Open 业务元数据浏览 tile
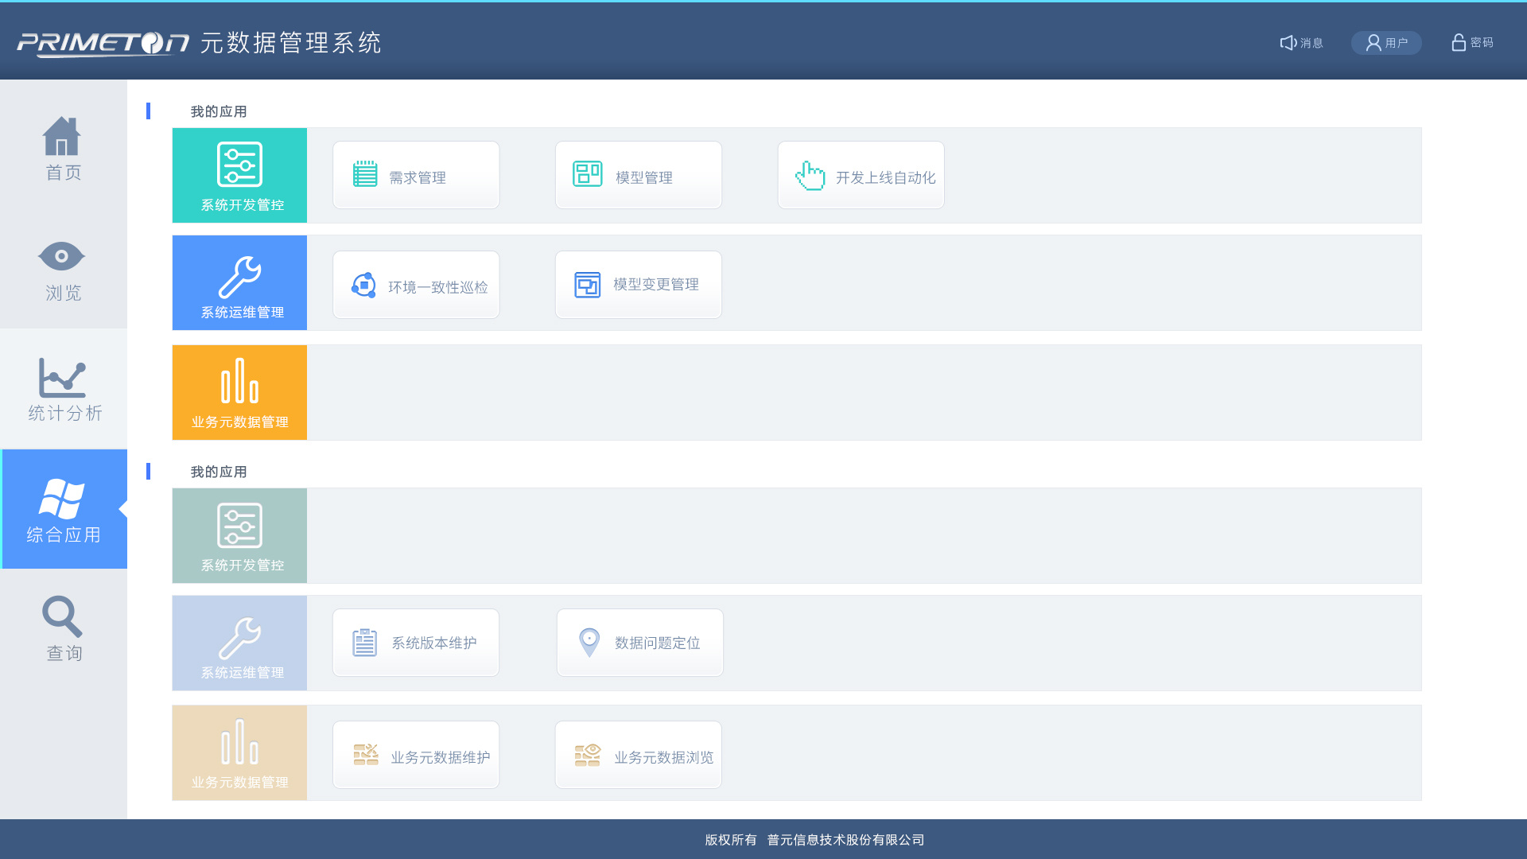Image resolution: width=1527 pixels, height=859 pixels. click(639, 756)
